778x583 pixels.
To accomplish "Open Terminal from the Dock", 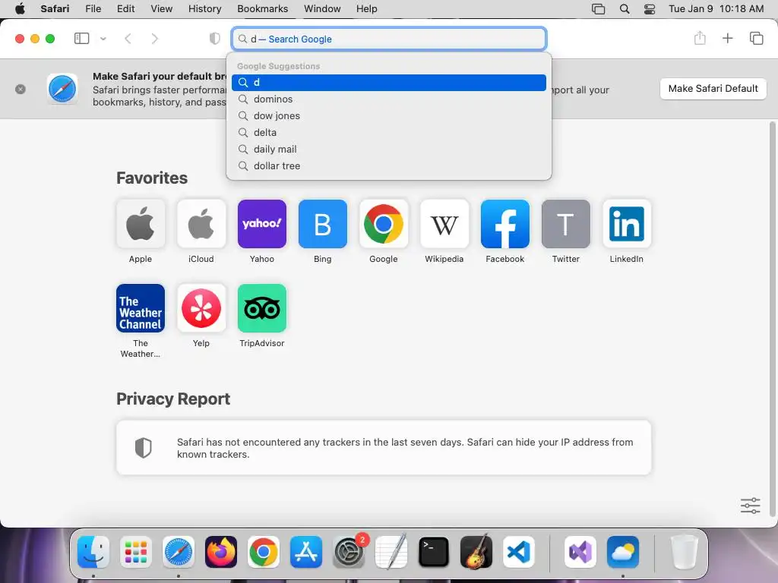I will (434, 552).
